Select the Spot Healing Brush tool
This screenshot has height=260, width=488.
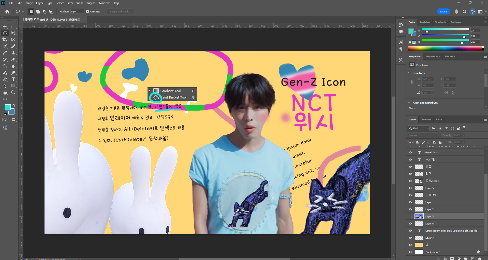point(13,46)
